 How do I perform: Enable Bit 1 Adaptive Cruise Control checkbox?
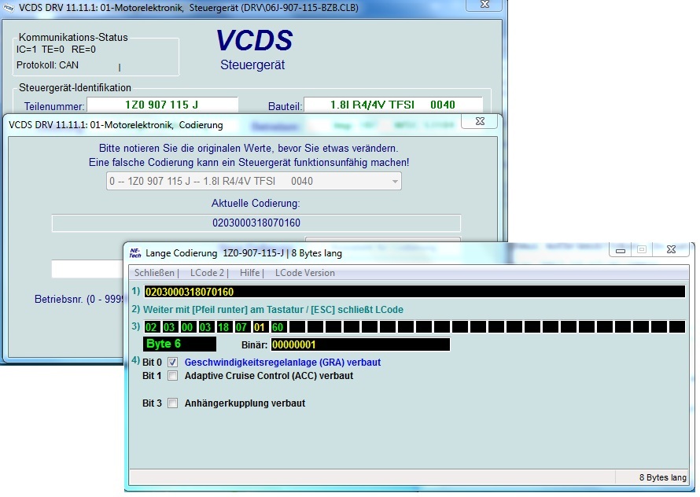tap(173, 376)
